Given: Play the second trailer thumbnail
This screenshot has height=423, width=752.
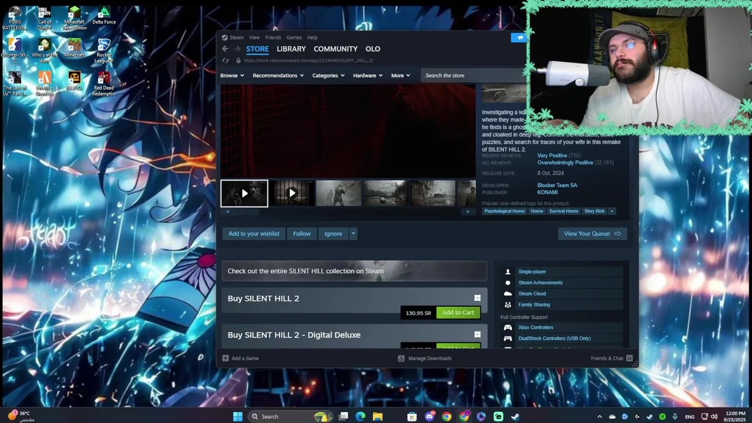Looking at the screenshot, I should tap(291, 193).
